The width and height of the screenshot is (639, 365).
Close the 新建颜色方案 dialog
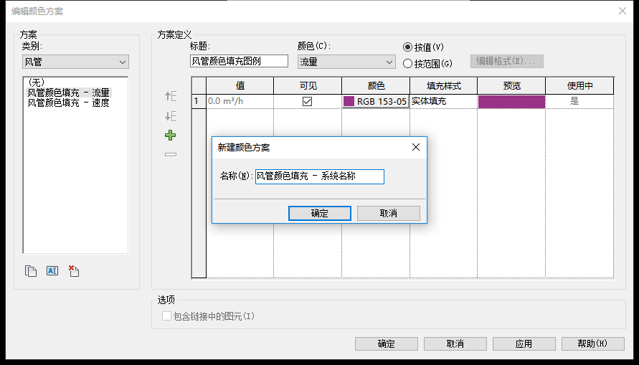click(416, 147)
